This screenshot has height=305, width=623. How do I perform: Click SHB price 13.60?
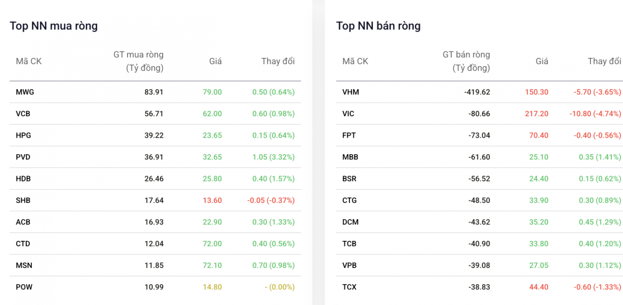click(x=212, y=200)
